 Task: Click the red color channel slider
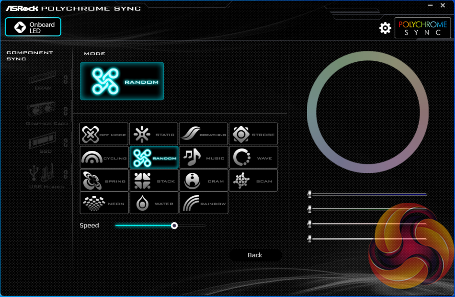point(368,224)
